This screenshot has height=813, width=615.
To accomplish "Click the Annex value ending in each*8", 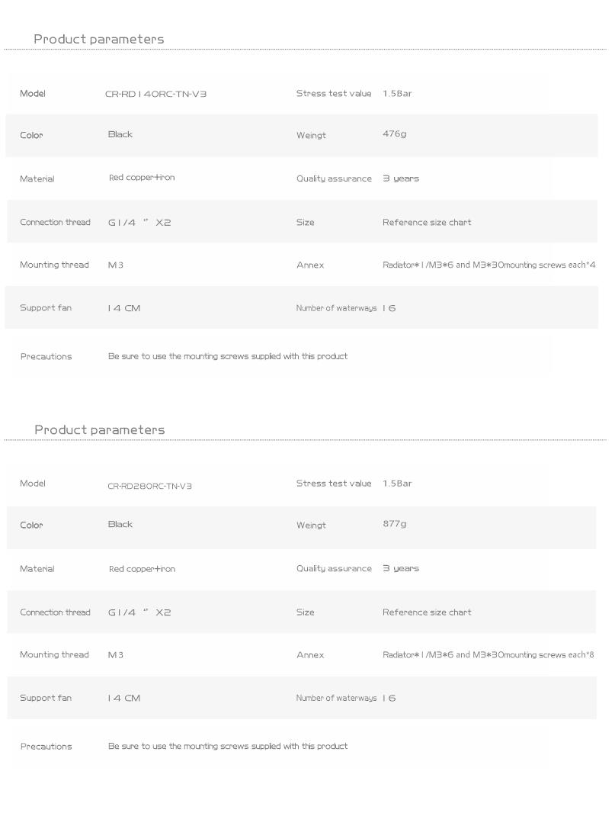I will click(488, 655).
